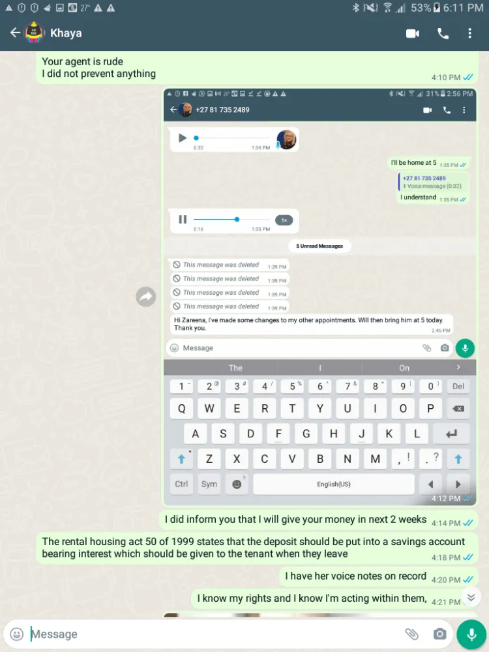Start a video call with Khaya
This screenshot has height=652, width=489.
pyautogui.click(x=413, y=33)
